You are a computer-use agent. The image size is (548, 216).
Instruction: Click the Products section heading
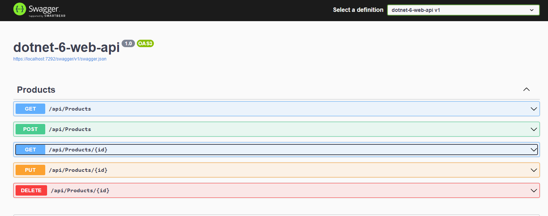click(36, 90)
